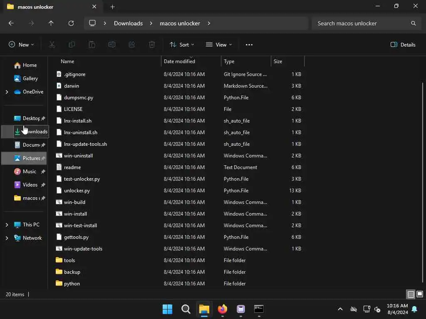Open the See more ellipsis menu

point(249,45)
